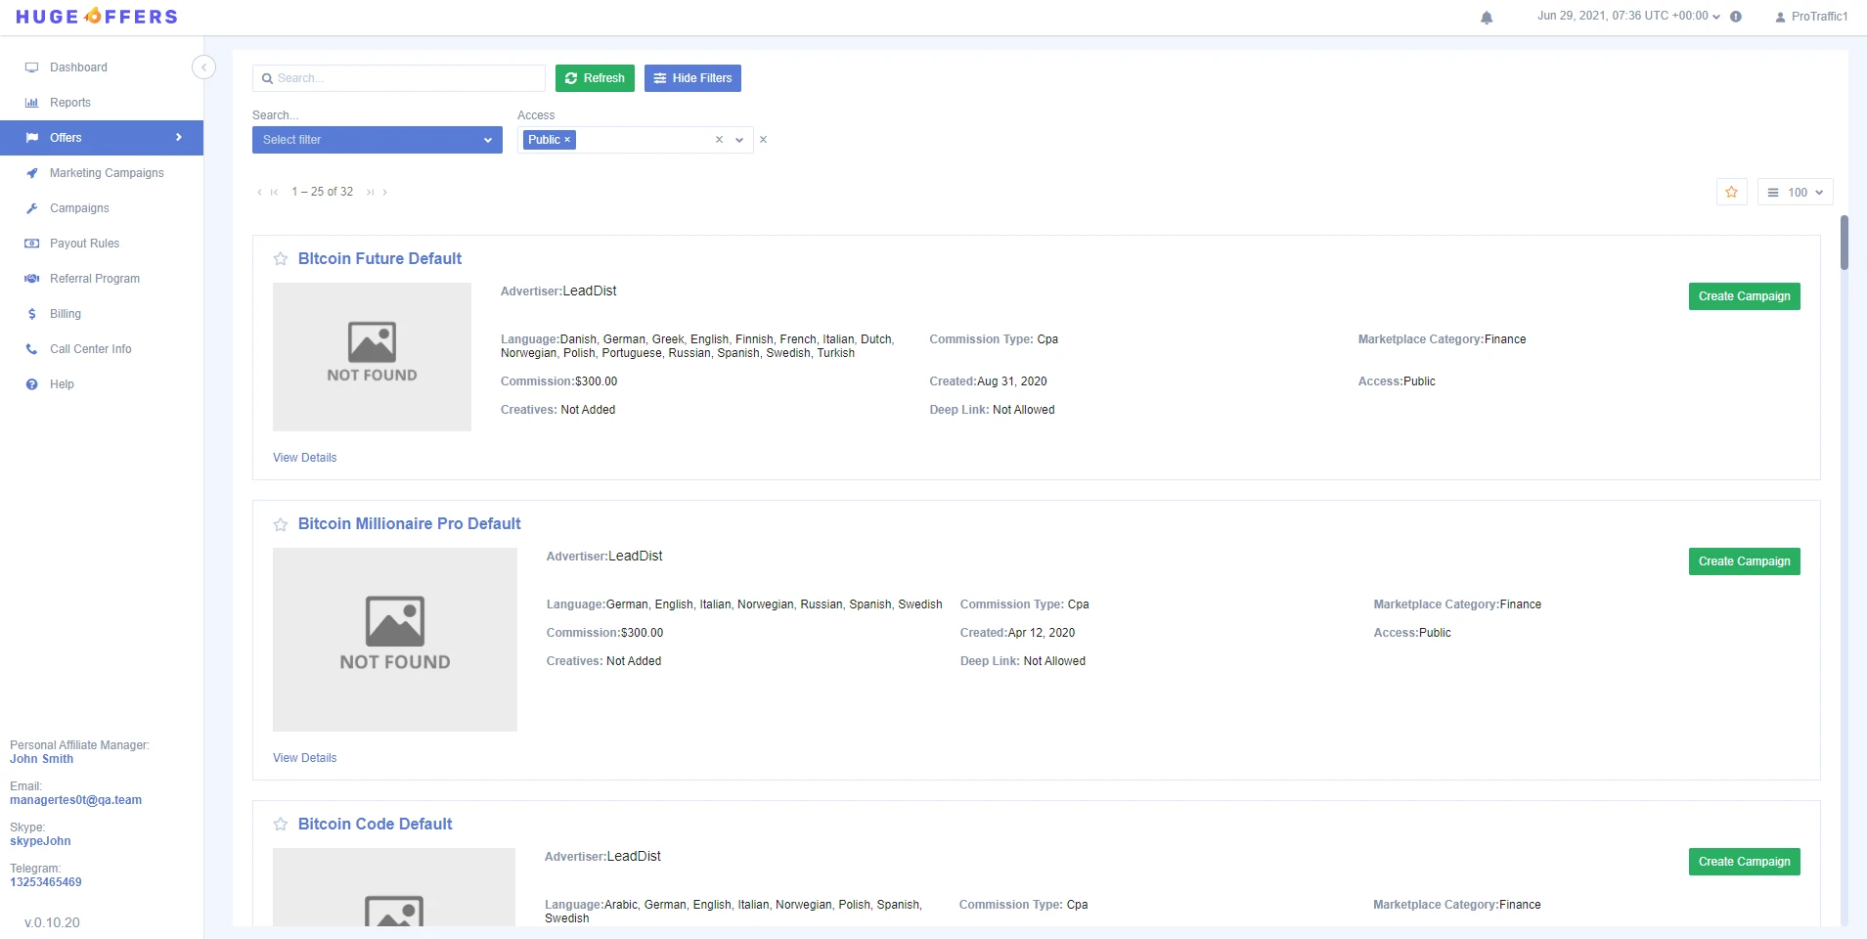Expand the Offers submenu chevron

tap(179, 138)
